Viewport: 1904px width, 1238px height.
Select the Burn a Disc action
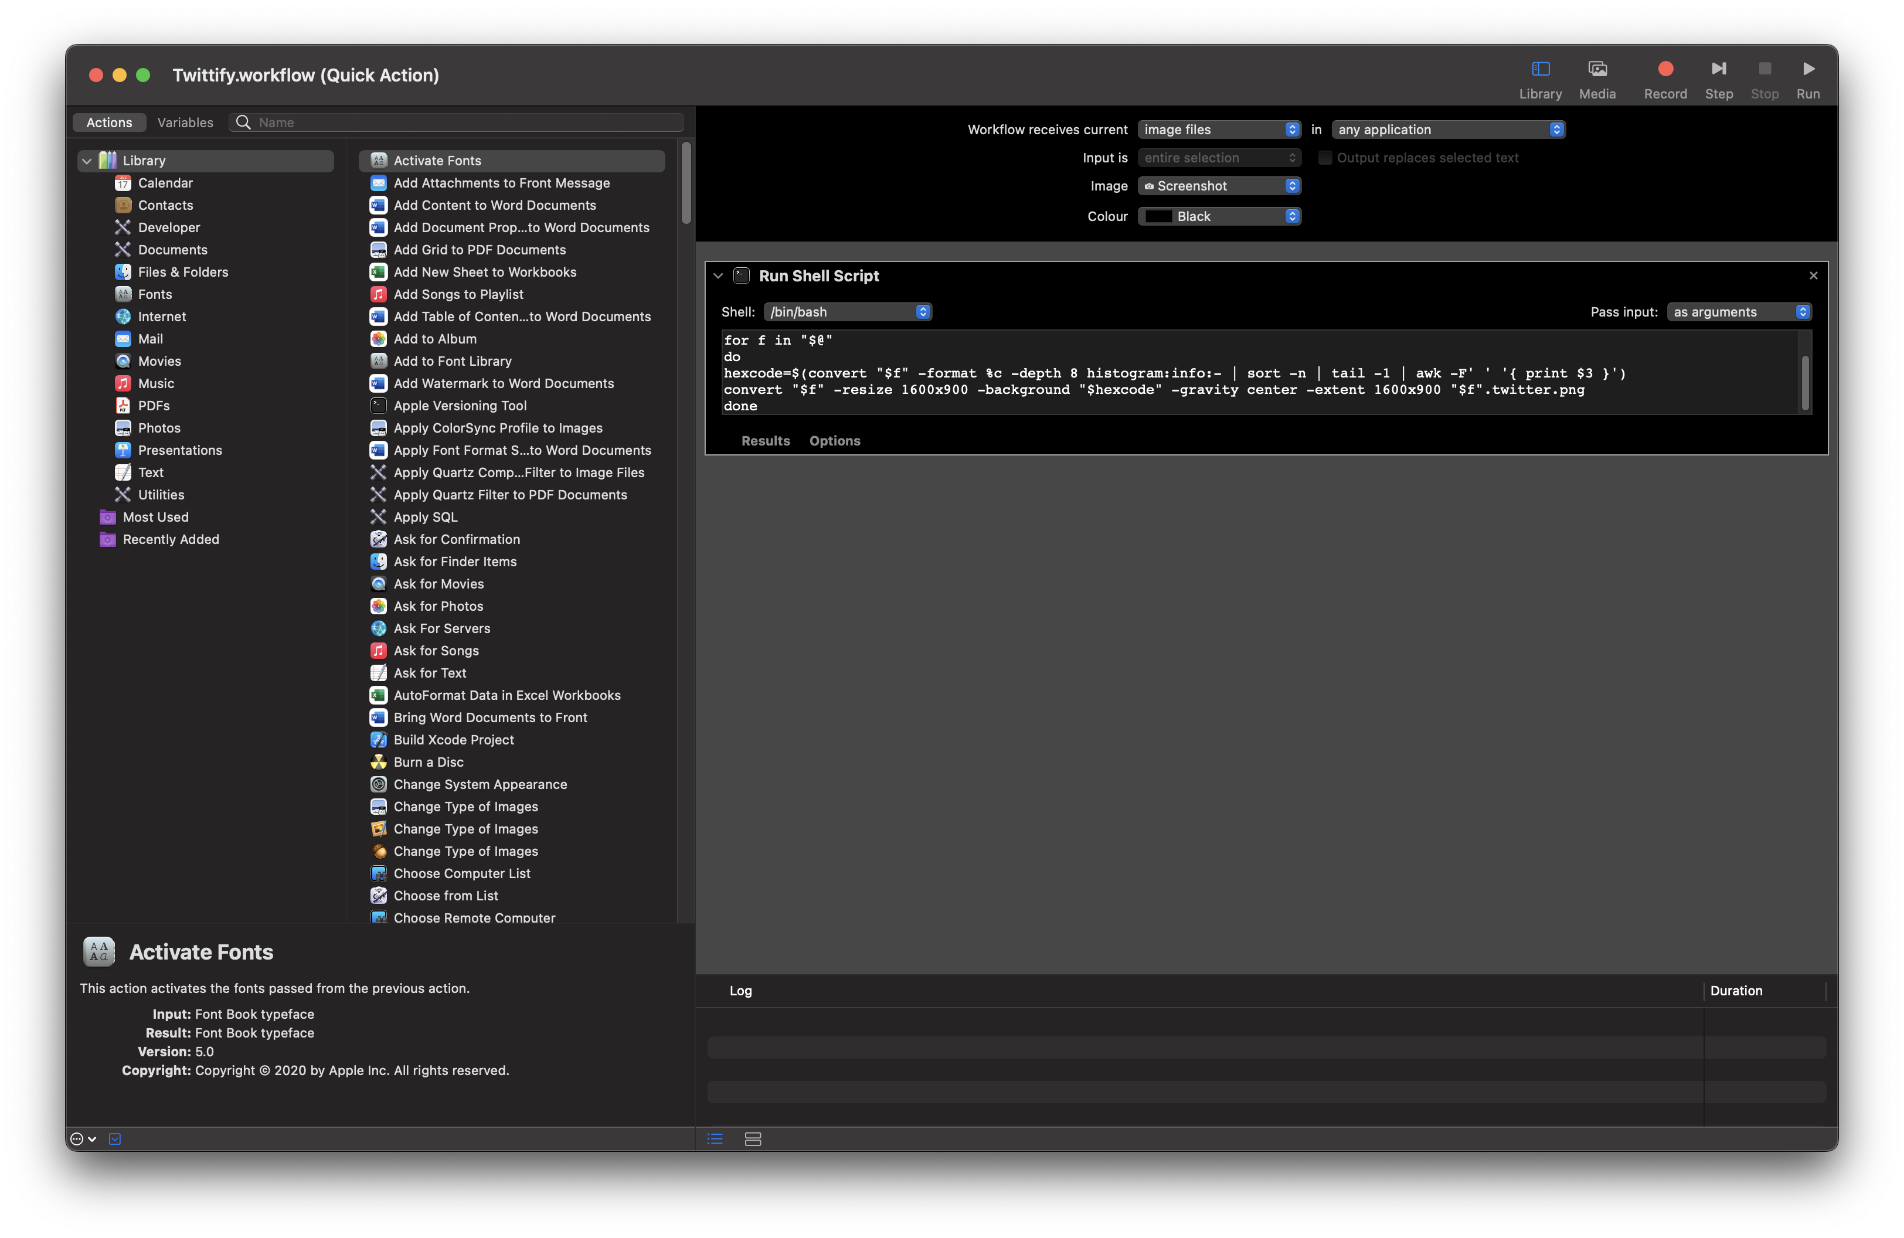point(428,762)
